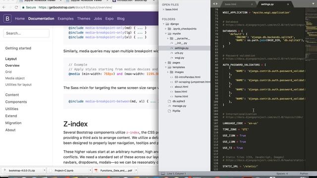Open Media object docs page
This screenshot has height=178, width=317.
point(15,78)
